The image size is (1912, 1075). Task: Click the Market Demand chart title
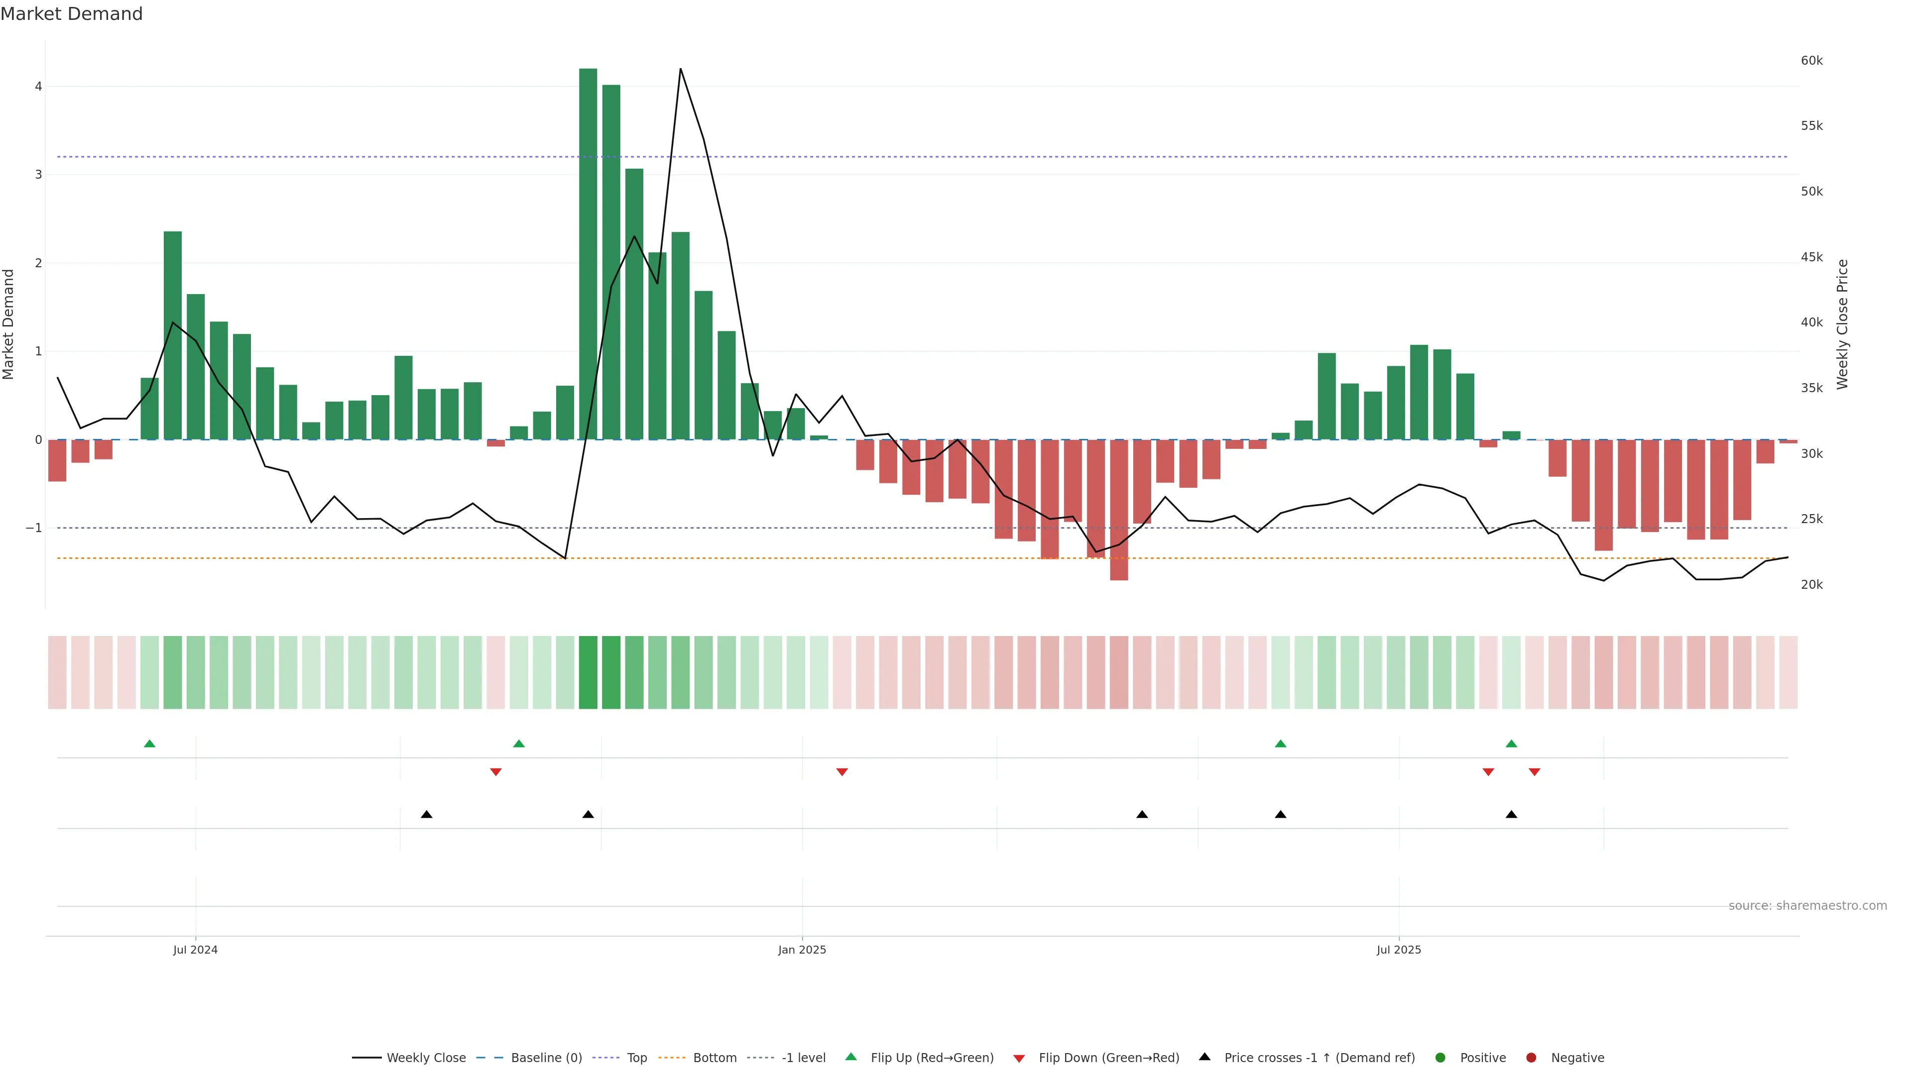tap(71, 14)
